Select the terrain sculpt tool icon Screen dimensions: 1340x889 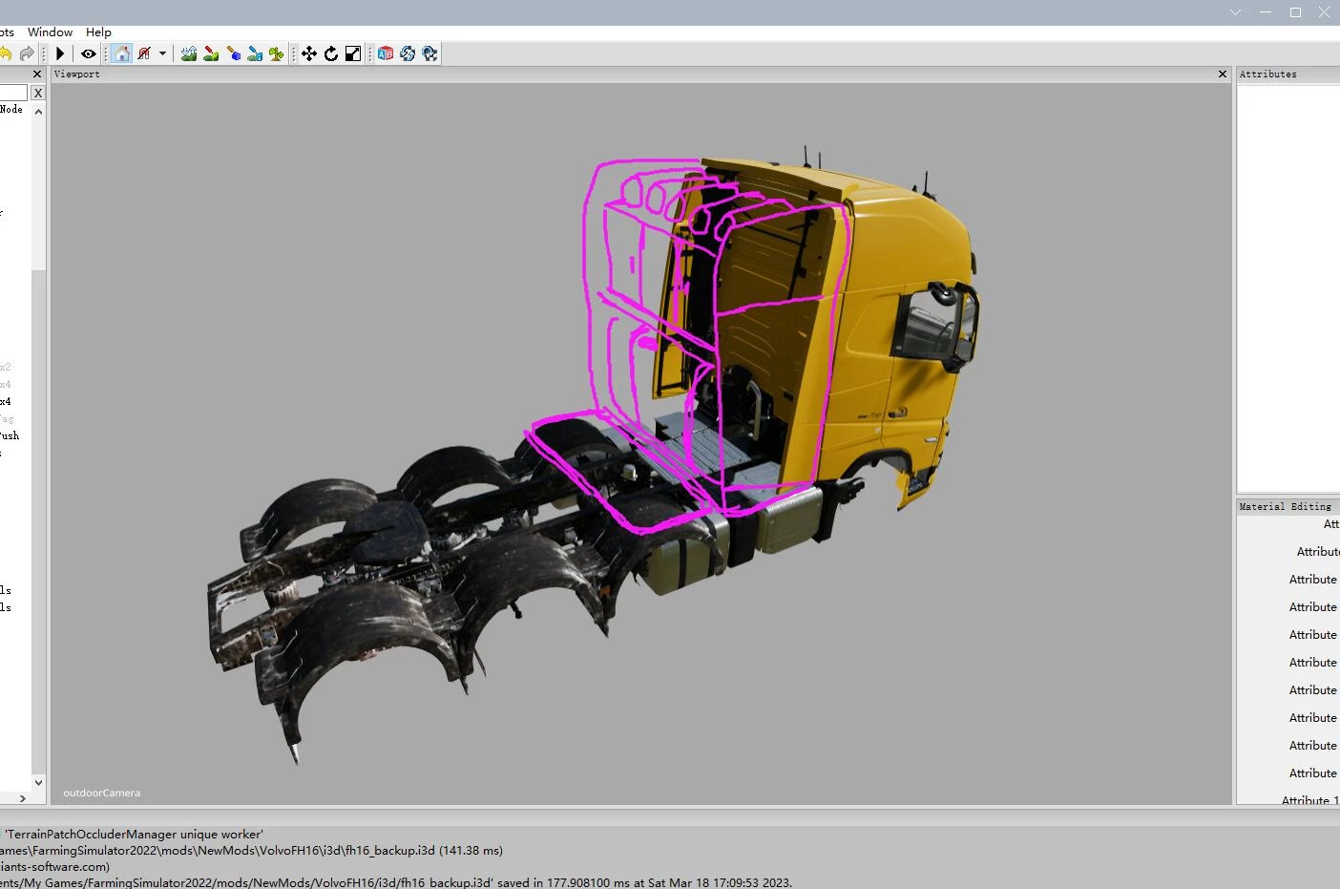pyautogui.click(x=189, y=53)
